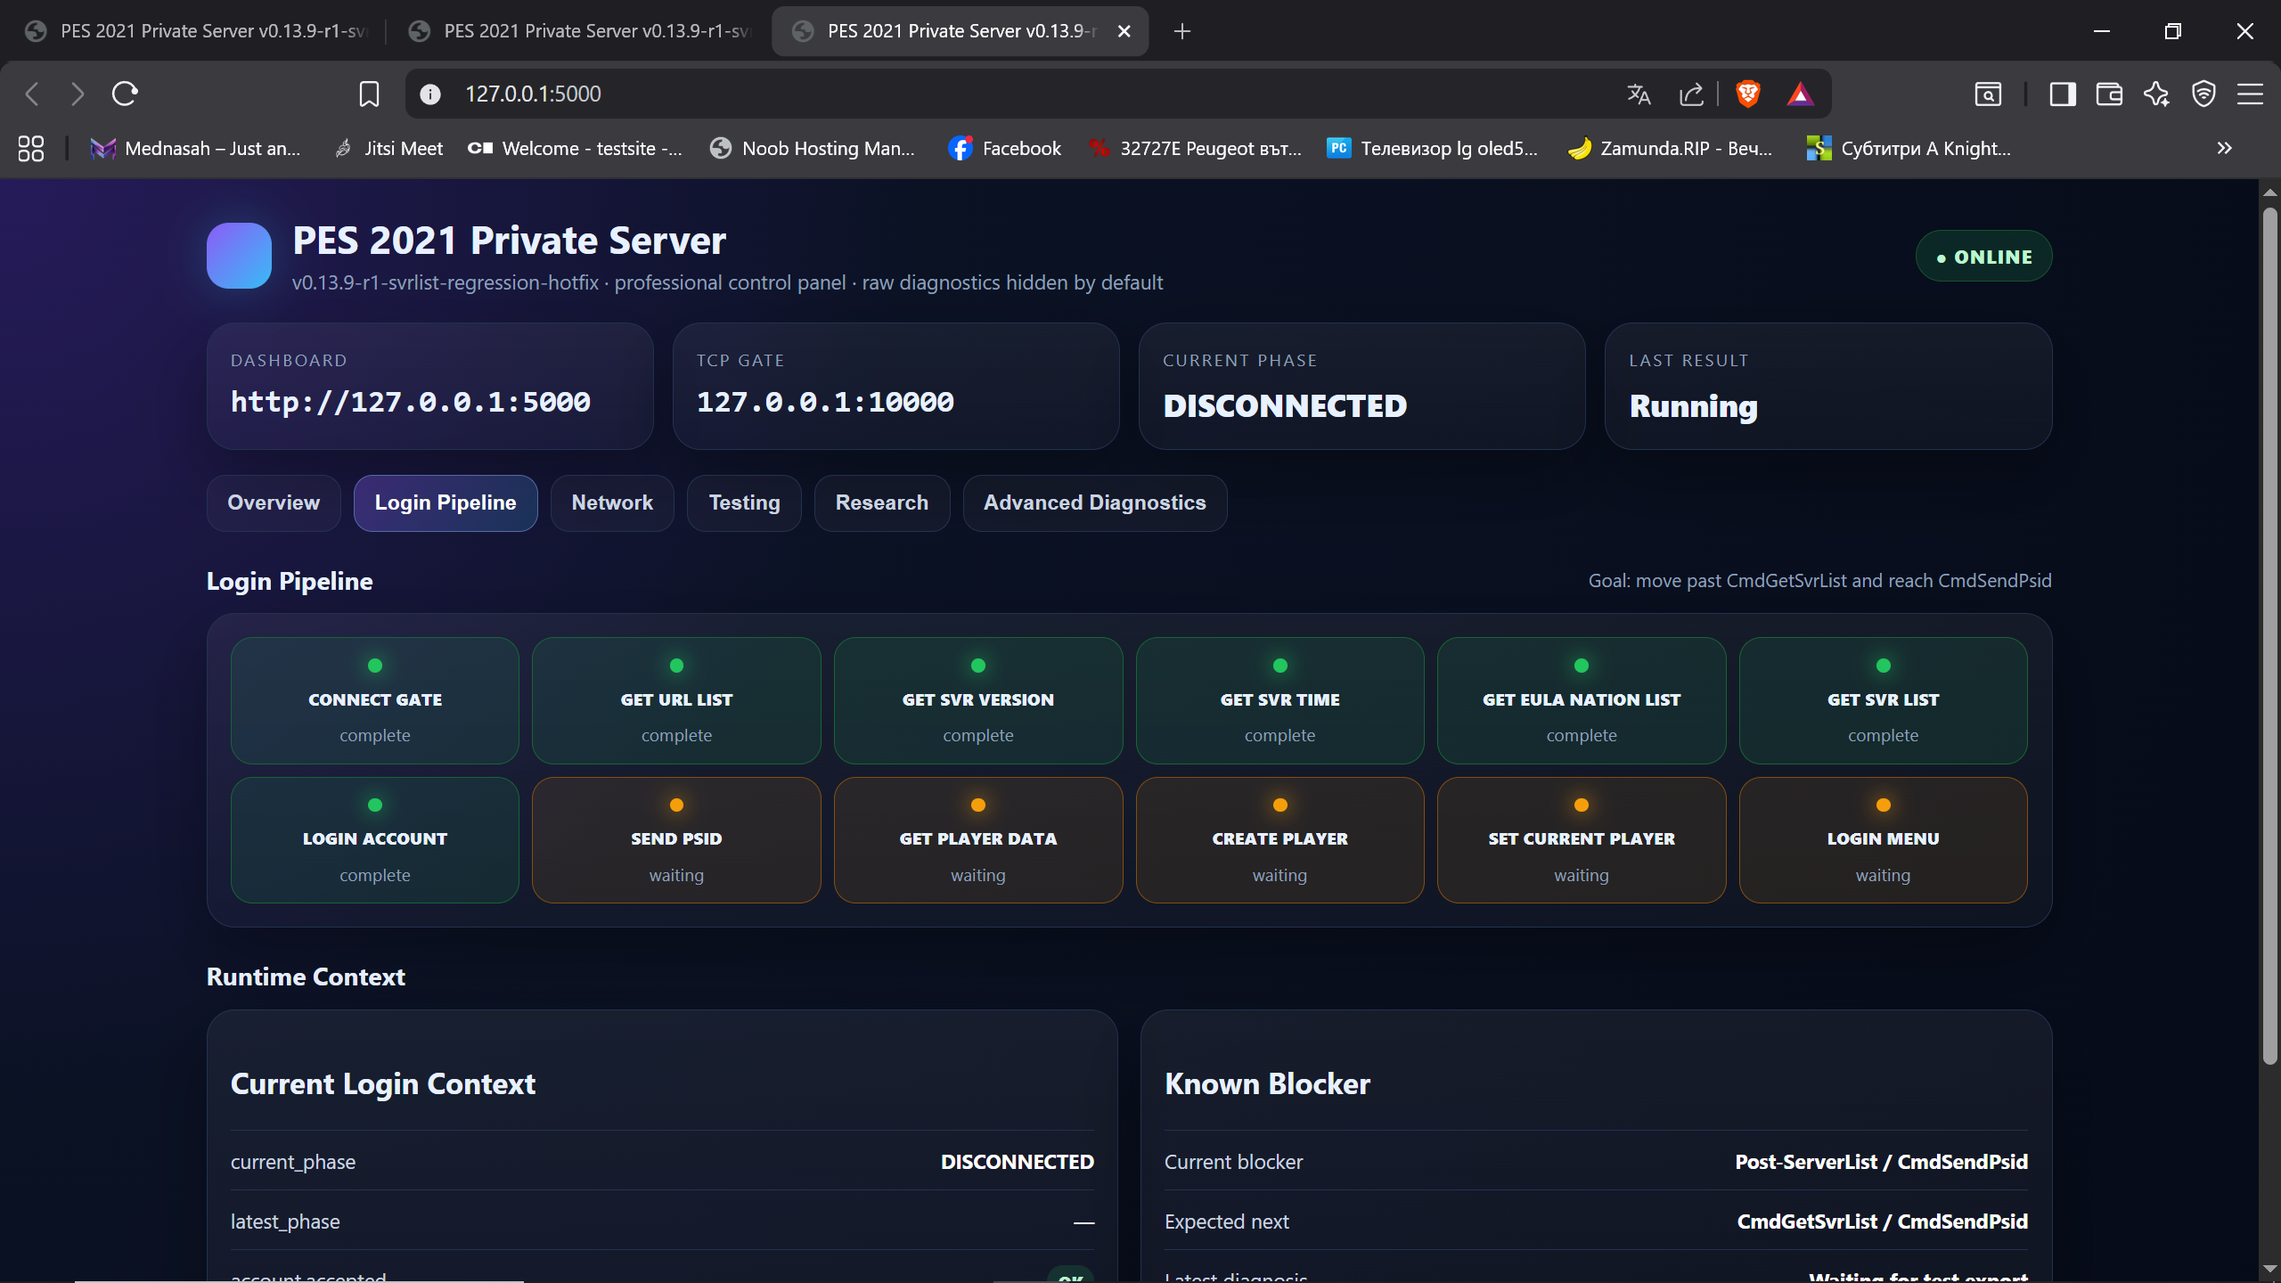Image resolution: width=2281 pixels, height=1283 pixels.
Task: Share this page link
Action: 1691,94
